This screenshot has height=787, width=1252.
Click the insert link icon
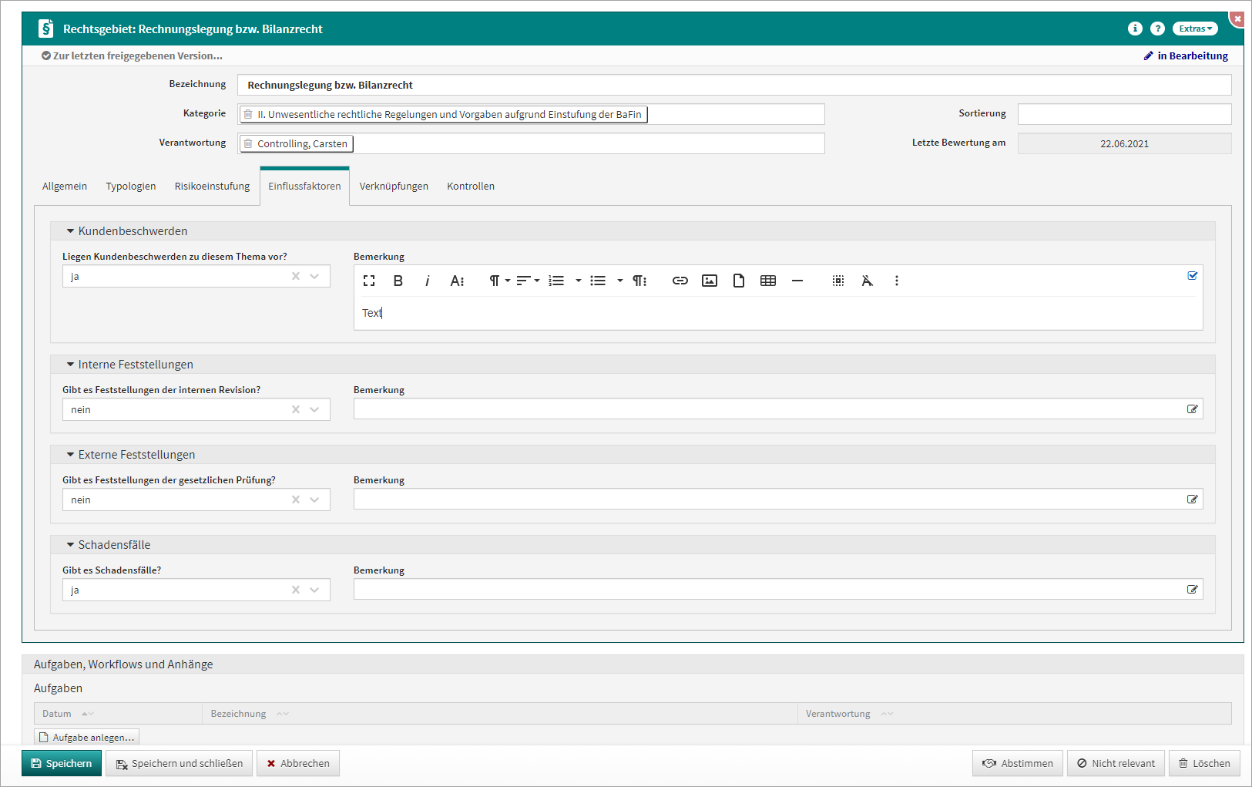[680, 281]
